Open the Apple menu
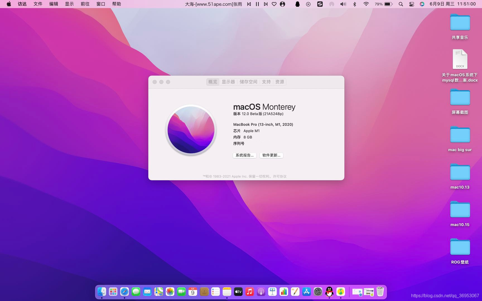The image size is (482, 301). 9,4
